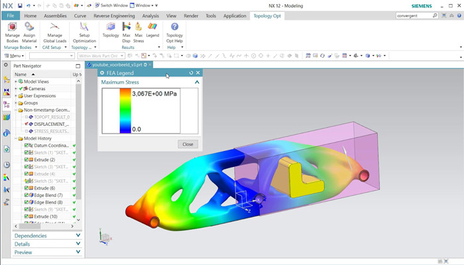The image size is (464, 265).
Task: Toggle visibility of DISPLACEMENT_ result
Action: [x=27, y=124]
